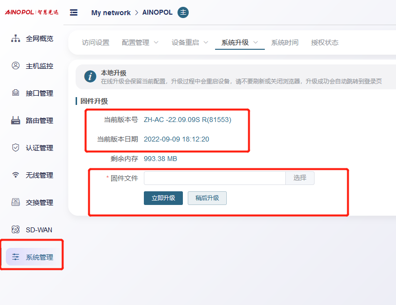
Task: Toggle the hamburger sidebar collapse icon
Action: pyautogui.click(x=74, y=13)
